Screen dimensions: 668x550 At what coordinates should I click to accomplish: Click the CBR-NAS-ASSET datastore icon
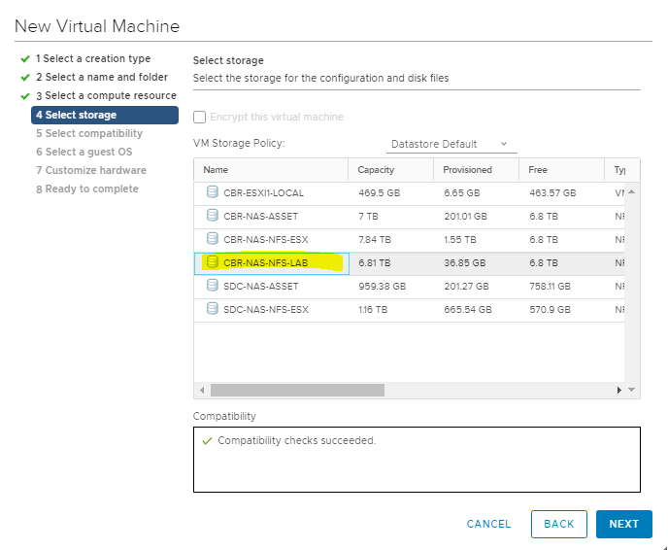click(212, 215)
